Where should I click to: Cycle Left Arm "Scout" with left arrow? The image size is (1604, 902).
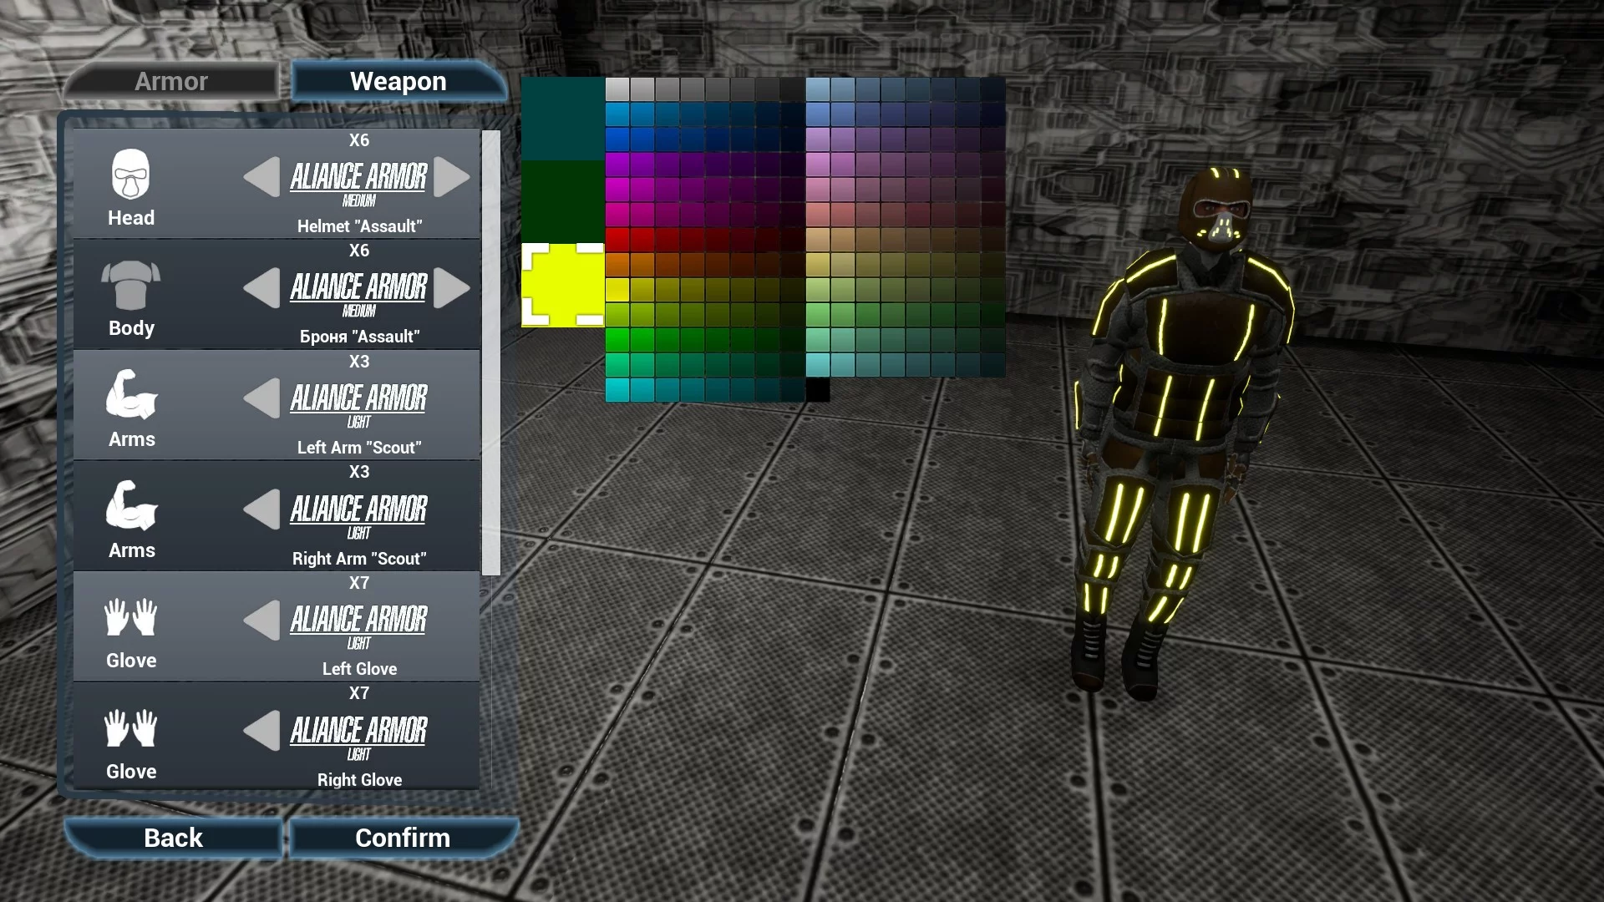[261, 398]
